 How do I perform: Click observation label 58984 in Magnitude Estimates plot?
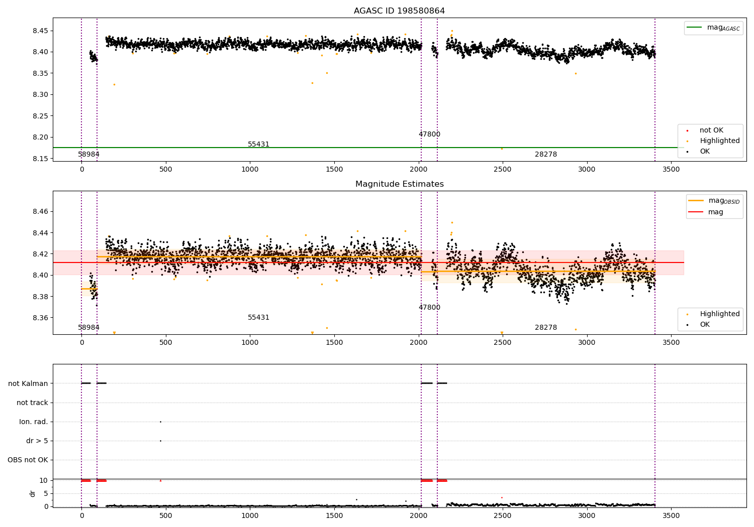(x=88, y=328)
